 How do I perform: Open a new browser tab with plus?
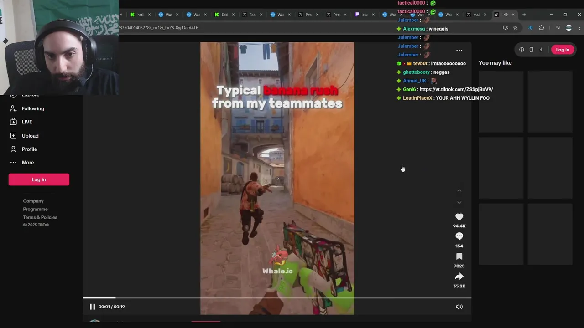[x=524, y=15]
